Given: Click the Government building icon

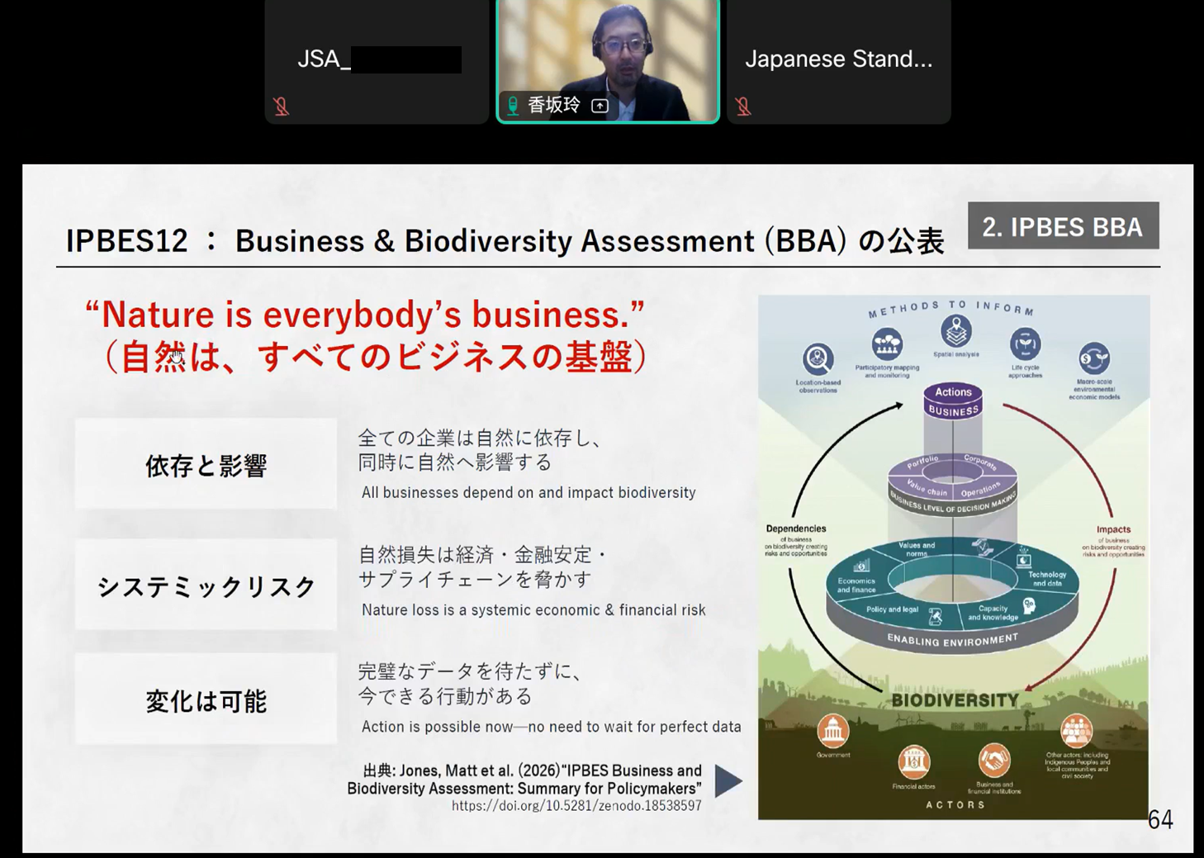Looking at the screenshot, I should tap(832, 731).
